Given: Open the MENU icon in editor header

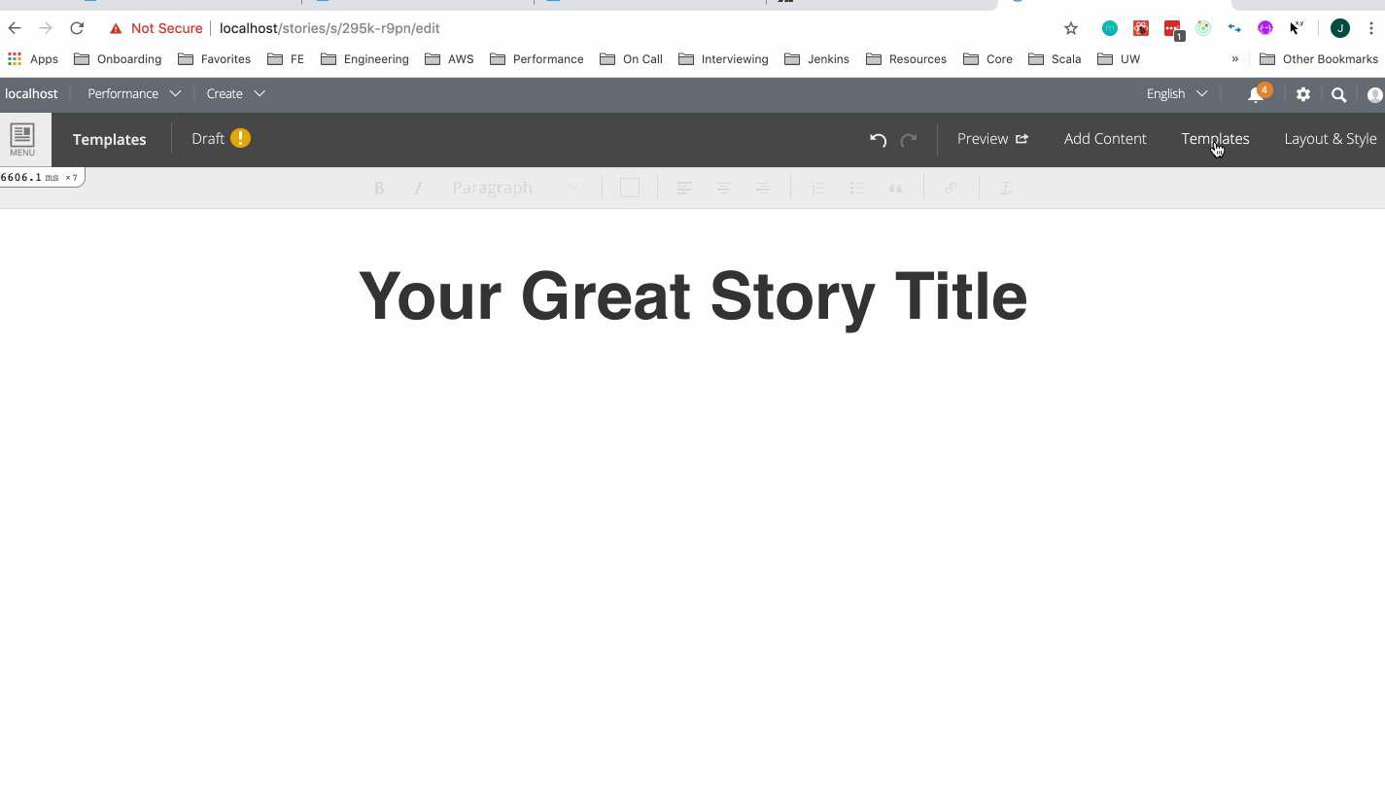Looking at the screenshot, I should point(22,139).
